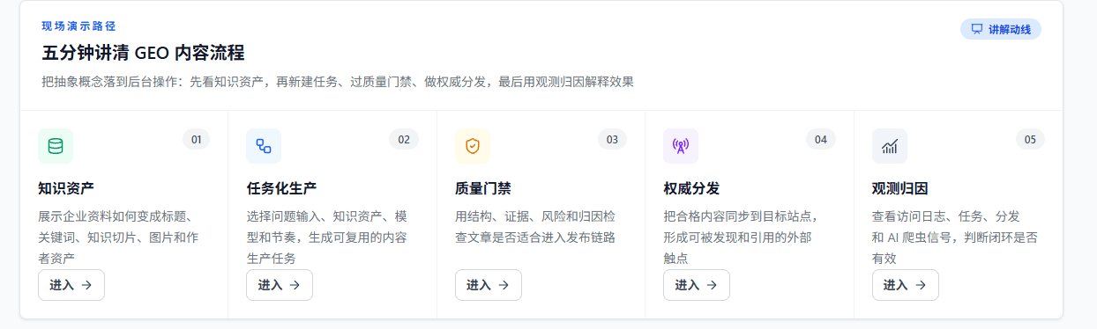Open 权威分发 via its 进入 button

[697, 285]
